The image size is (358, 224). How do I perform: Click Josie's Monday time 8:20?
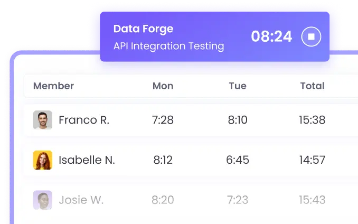163,200
